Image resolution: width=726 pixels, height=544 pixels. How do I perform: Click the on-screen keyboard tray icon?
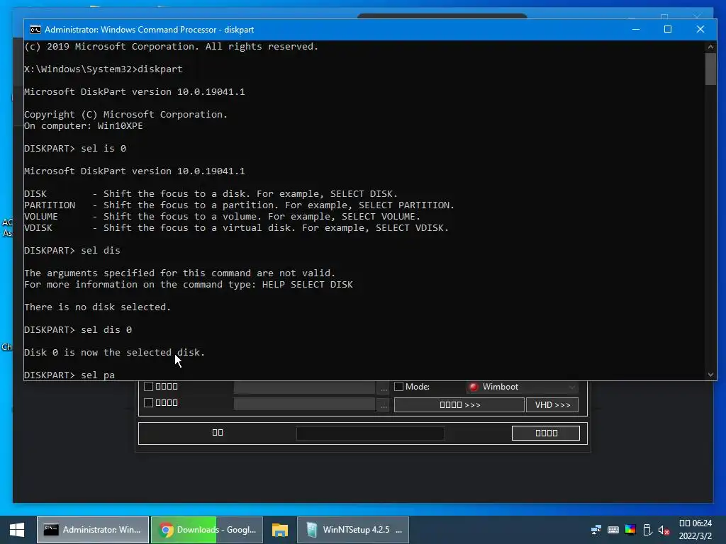click(613, 530)
